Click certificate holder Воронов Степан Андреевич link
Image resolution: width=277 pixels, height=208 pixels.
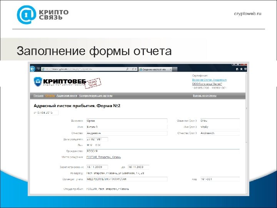click(209, 80)
